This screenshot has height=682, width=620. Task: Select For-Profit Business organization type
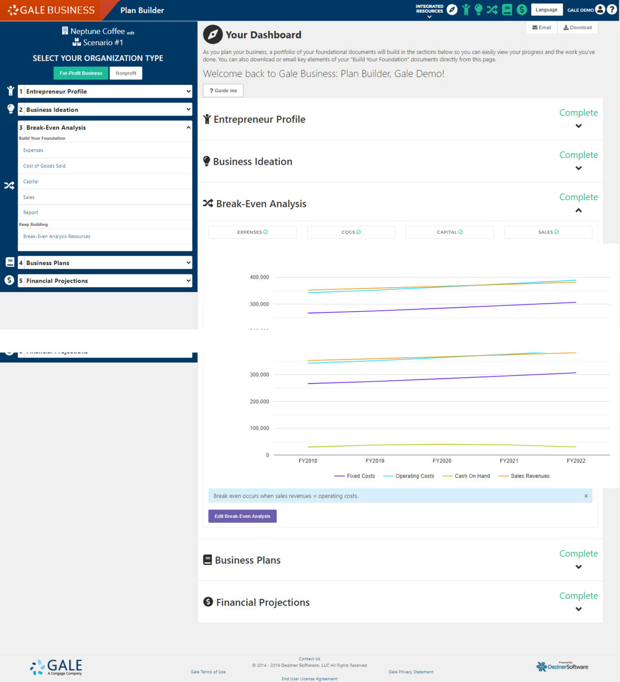(81, 73)
